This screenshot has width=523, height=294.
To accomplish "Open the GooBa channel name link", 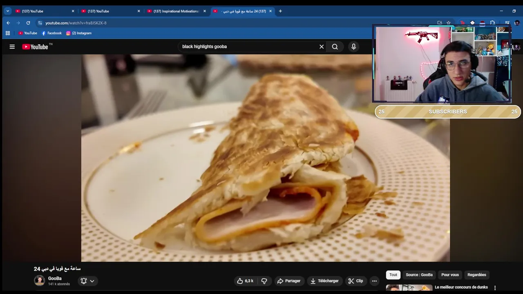I will click(55, 278).
